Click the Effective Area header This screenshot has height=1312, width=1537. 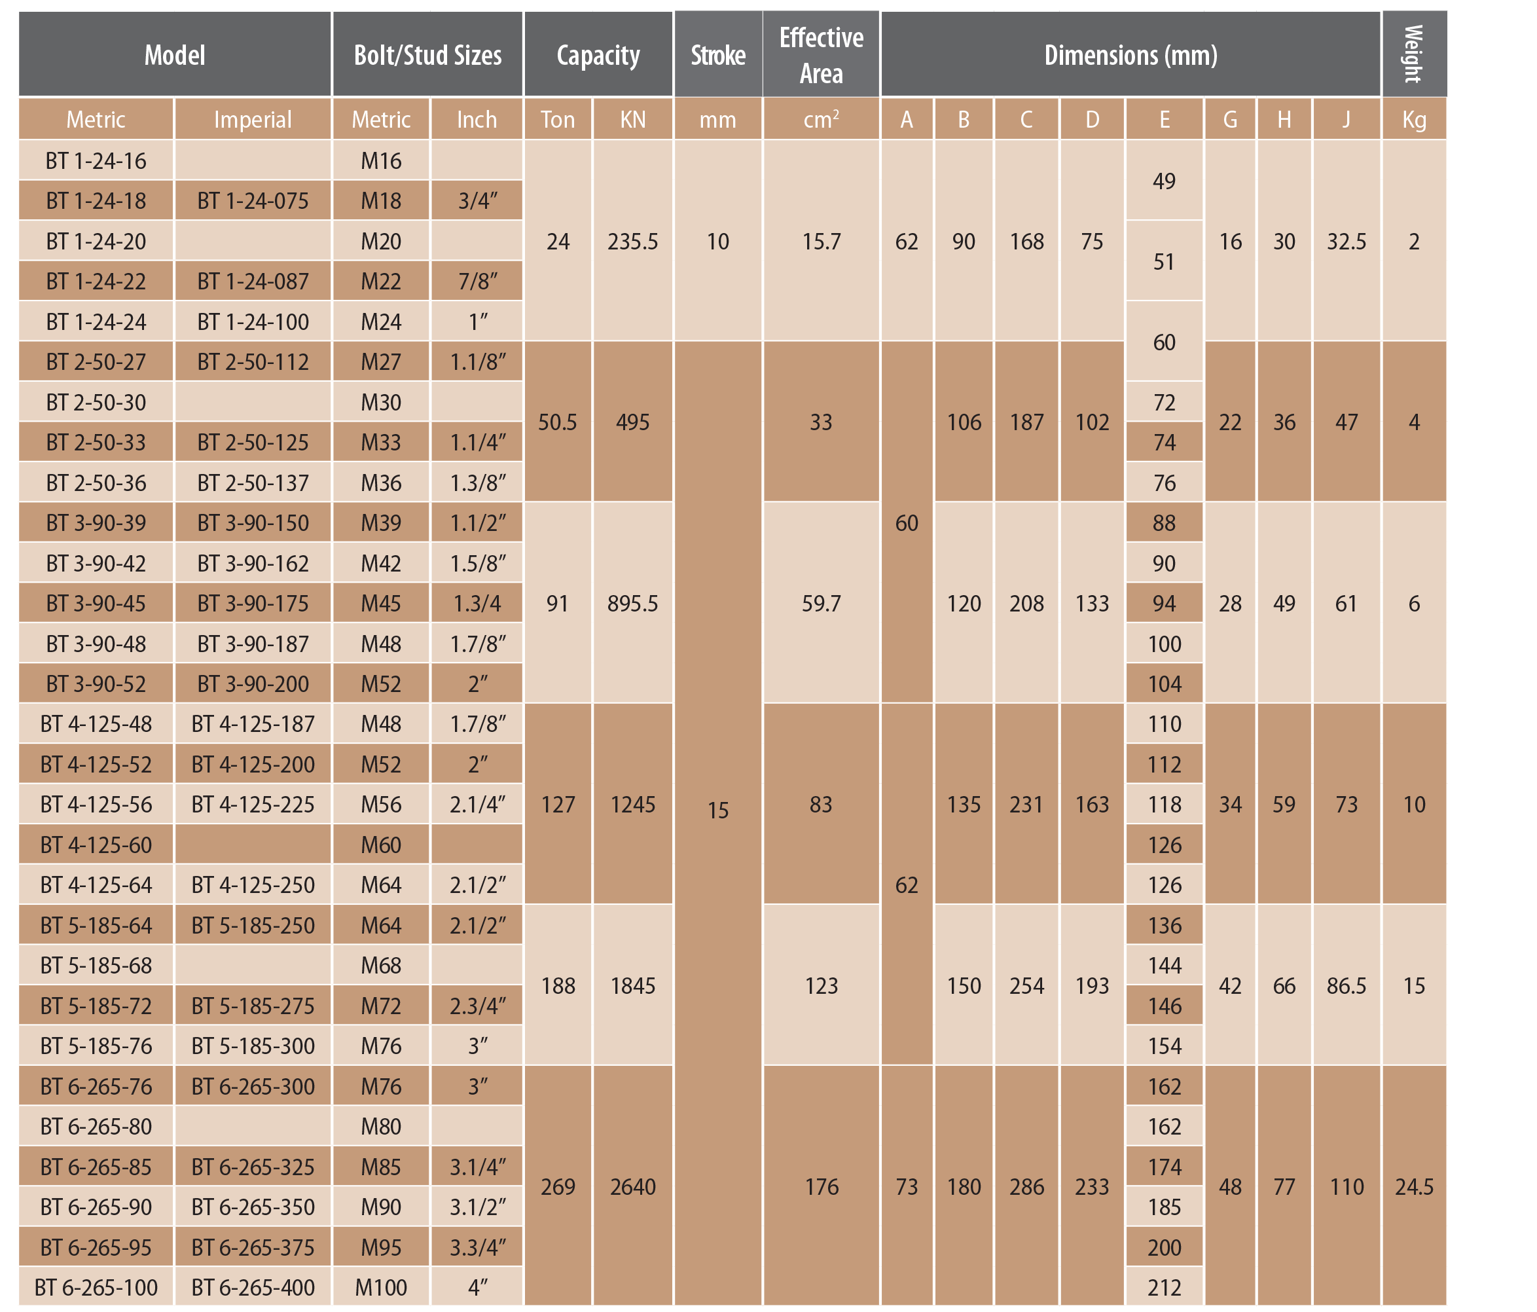(820, 55)
